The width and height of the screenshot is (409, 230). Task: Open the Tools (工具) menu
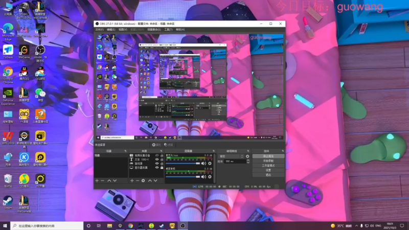tap(168, 30)
